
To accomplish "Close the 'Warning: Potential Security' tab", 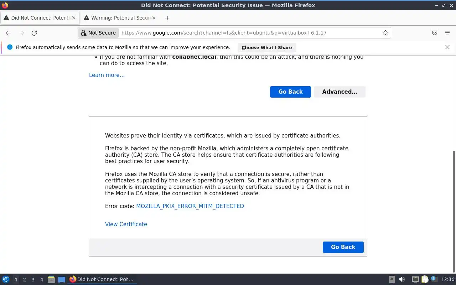I will (x=154, y=18).
